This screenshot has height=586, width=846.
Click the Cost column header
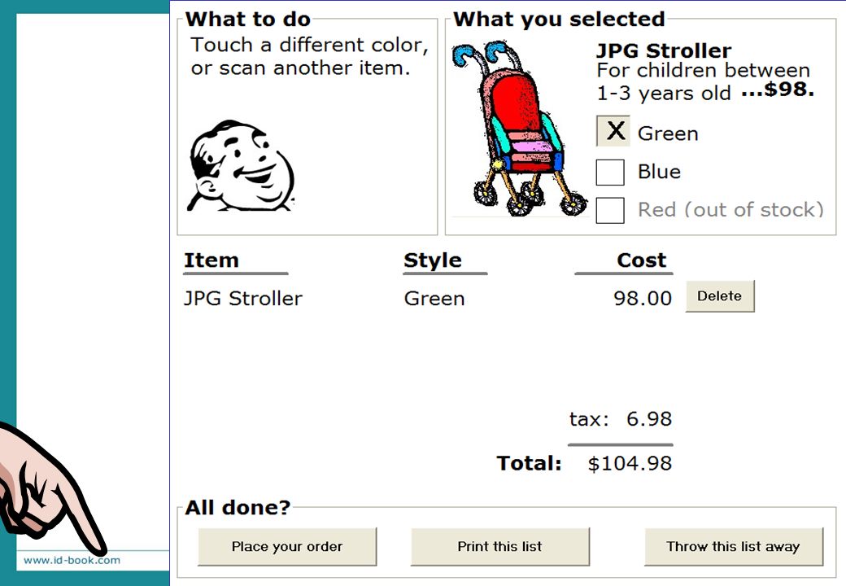[642, 260]
